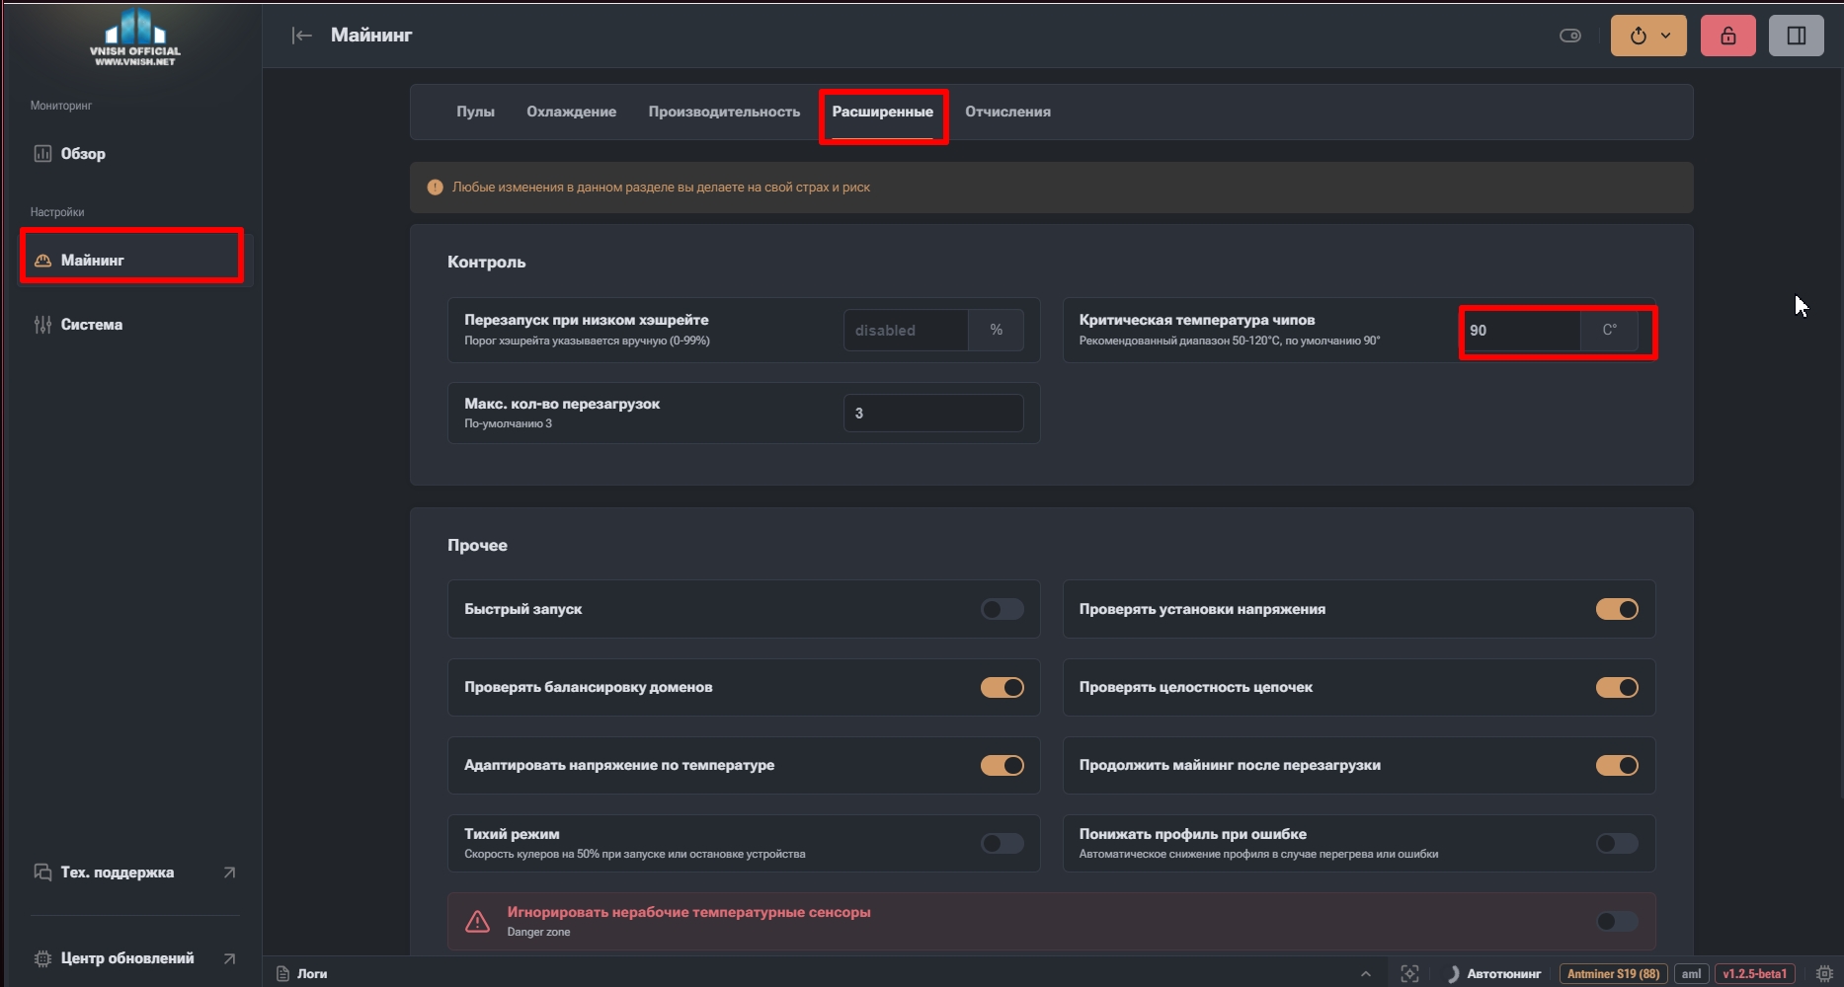Disable Адаптировать напряжение по температуре toggle
This screenshot has width=1844, height=987.
click(1002, 765)
